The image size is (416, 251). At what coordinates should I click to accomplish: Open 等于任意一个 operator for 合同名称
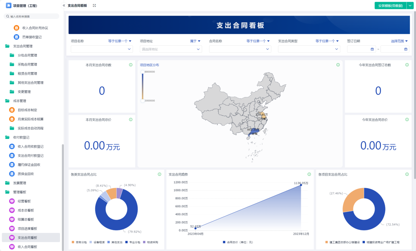tap(258, 41)
